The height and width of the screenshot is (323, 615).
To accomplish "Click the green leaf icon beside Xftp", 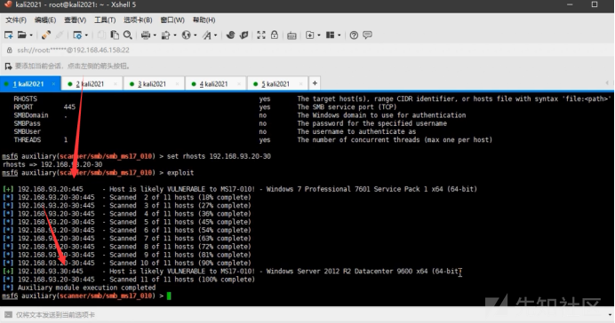I will (244, 35).
